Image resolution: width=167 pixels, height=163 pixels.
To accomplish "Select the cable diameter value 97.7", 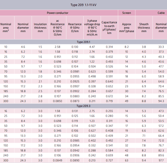I will pyautogui.click(x=161, y=160).
